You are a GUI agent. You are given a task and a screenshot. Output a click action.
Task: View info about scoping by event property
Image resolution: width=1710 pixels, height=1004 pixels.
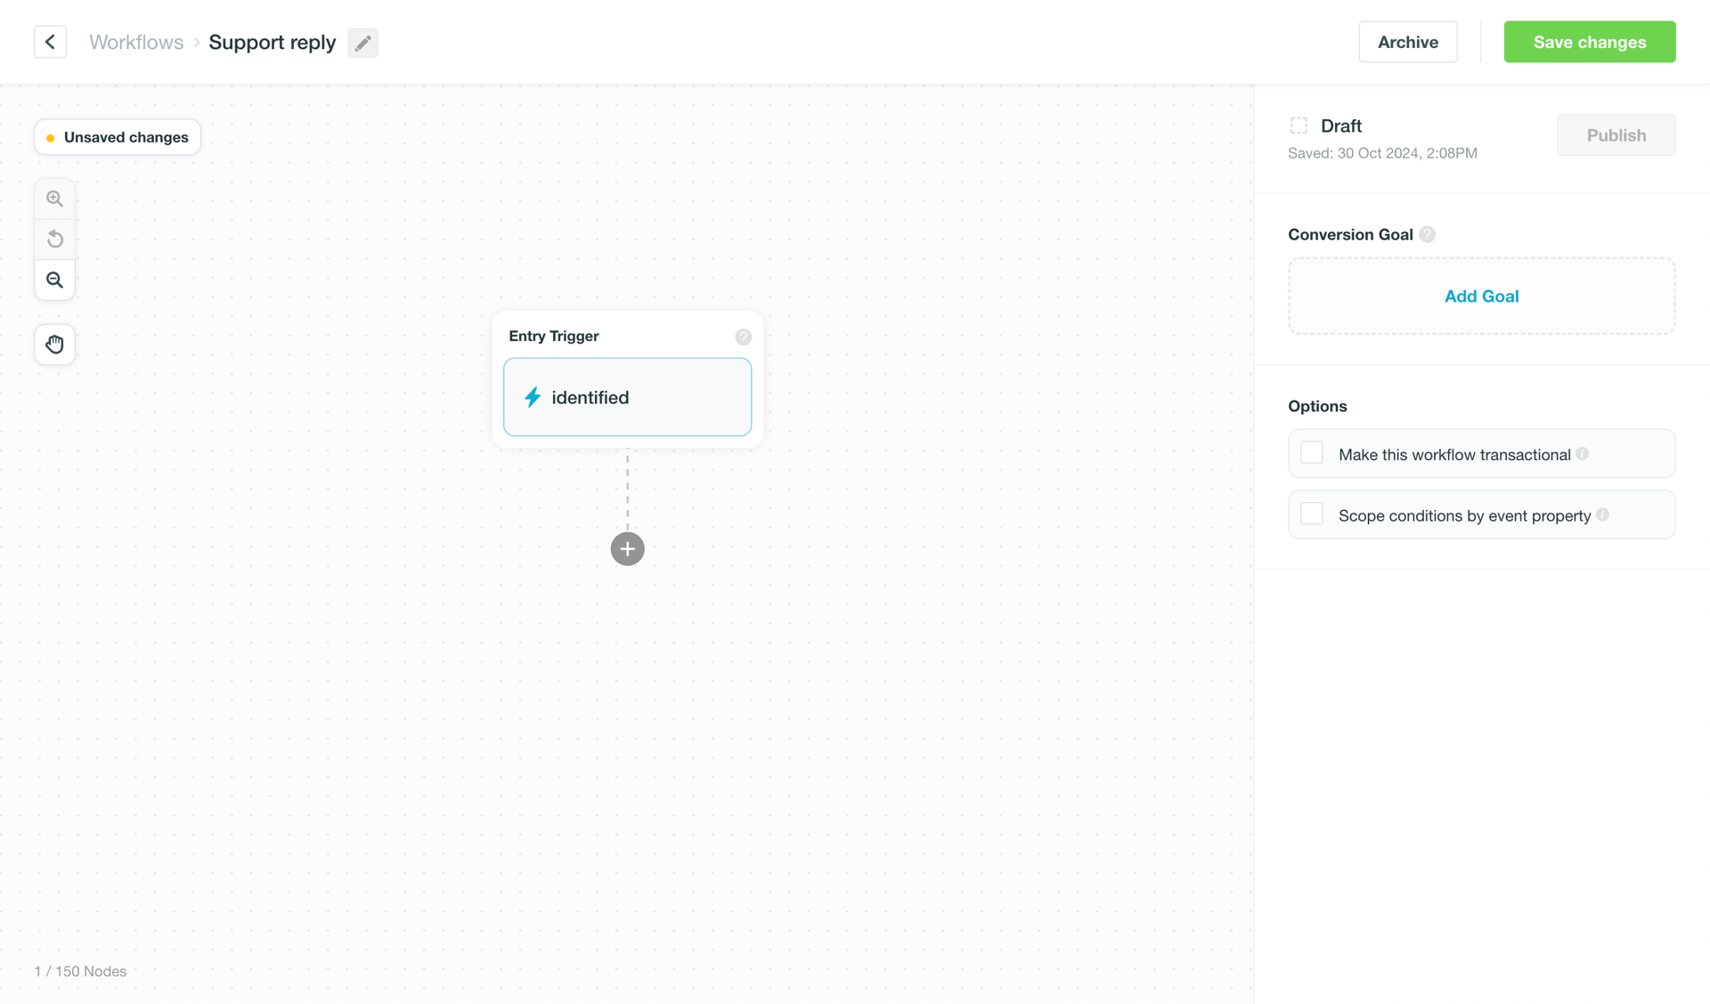click(x=1604, y=514)
